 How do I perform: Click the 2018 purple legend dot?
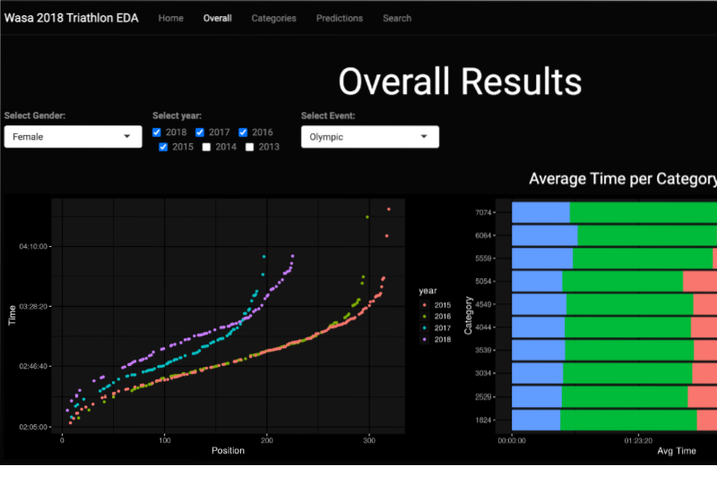425,340
